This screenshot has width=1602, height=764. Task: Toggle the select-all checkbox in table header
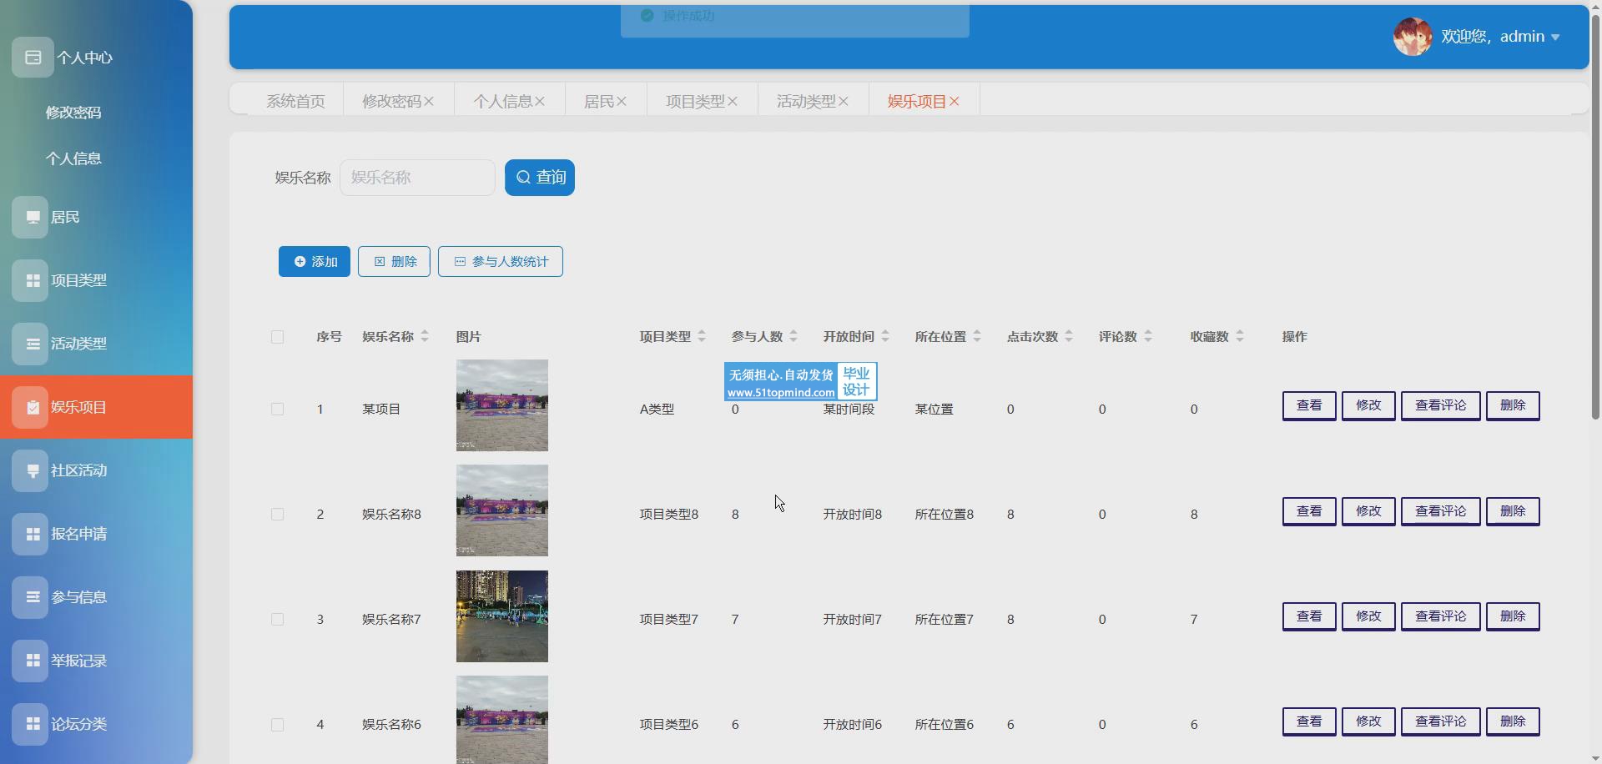click(x=277, y=337)
